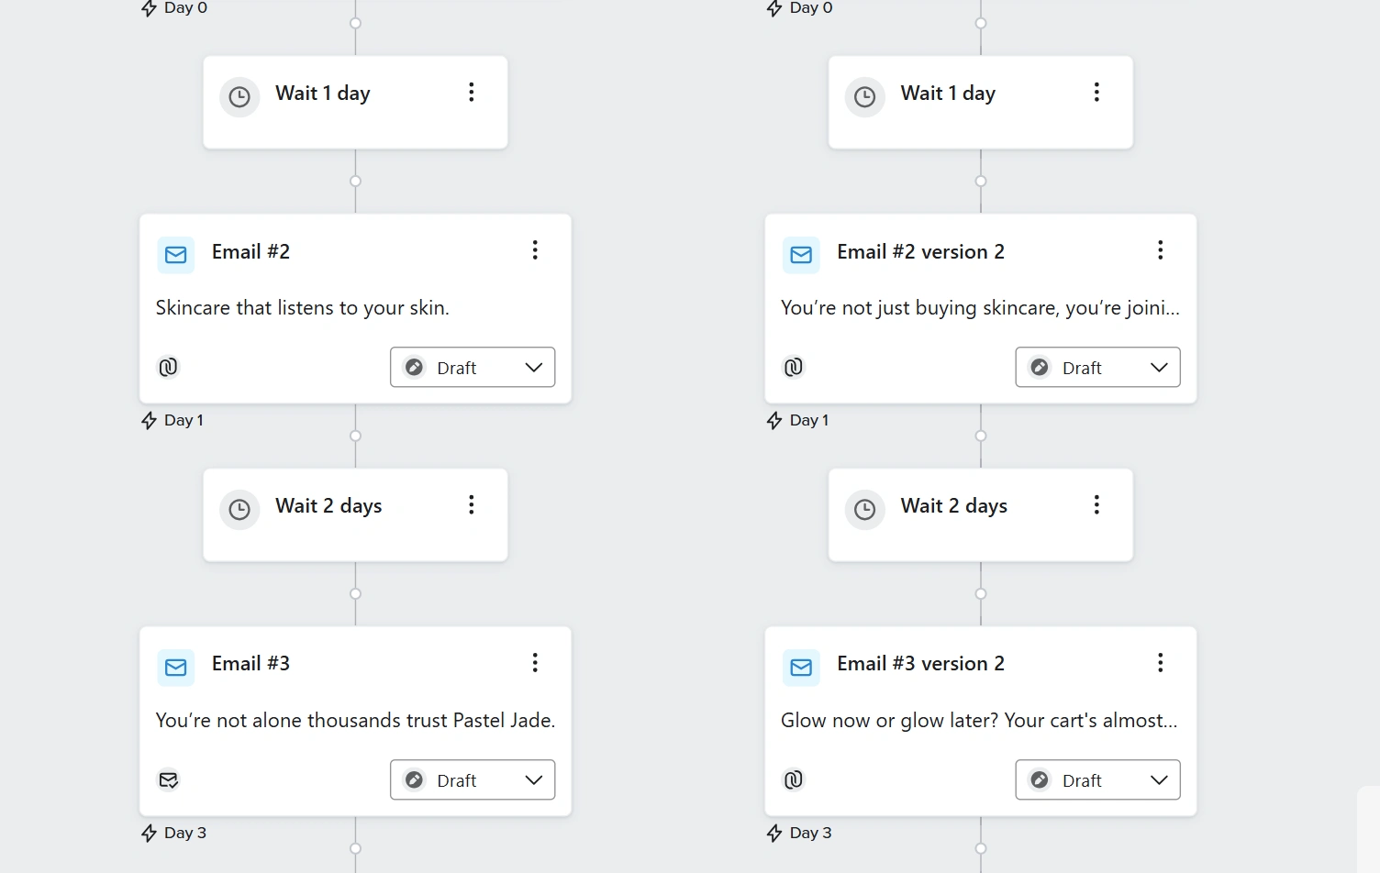Expand Draft status dropdown for Email #3
This screenshot has height=873, width=1380.
[473, 779]
